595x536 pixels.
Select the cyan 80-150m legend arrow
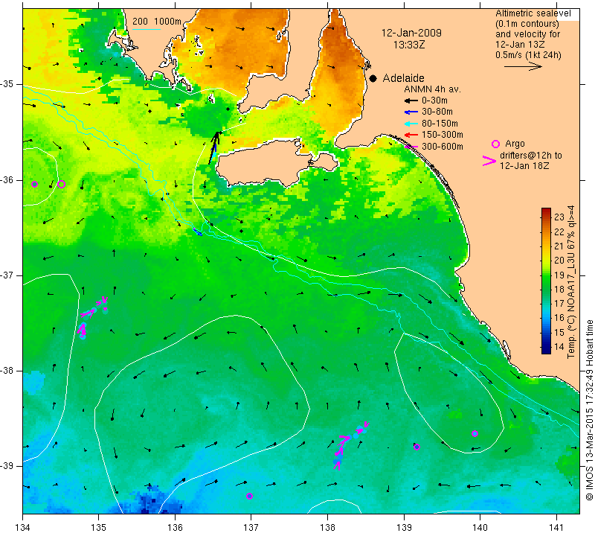pyautogui.click(x=411, y=124)
